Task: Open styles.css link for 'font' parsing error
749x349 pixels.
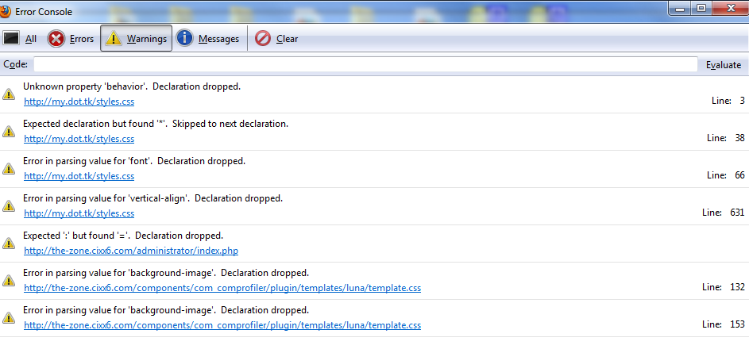Action: 79,176
